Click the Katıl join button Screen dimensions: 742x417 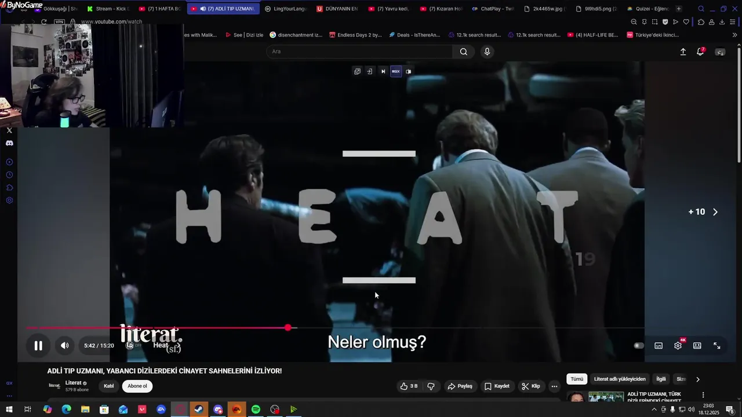click(x=108, y=386)
